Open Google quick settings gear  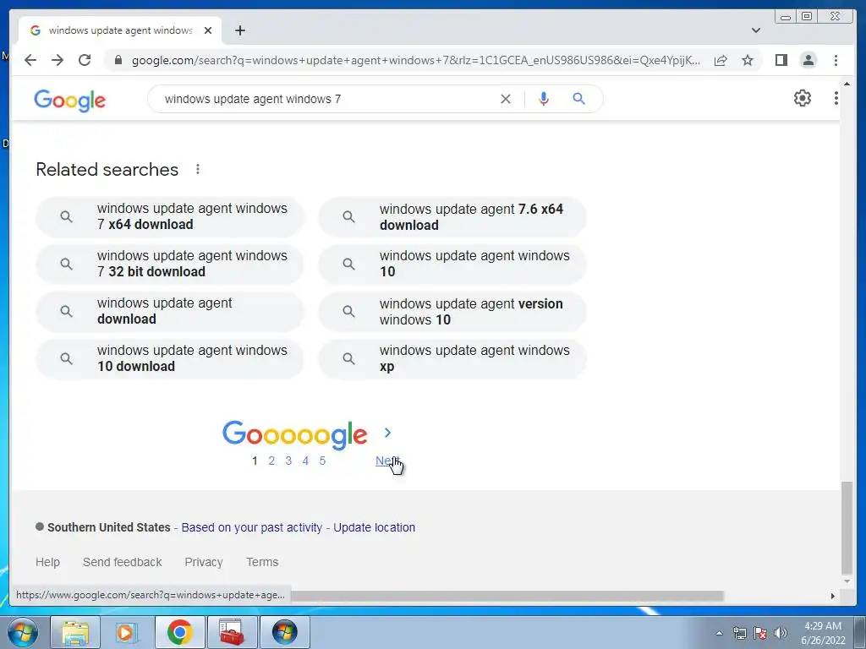803,98
